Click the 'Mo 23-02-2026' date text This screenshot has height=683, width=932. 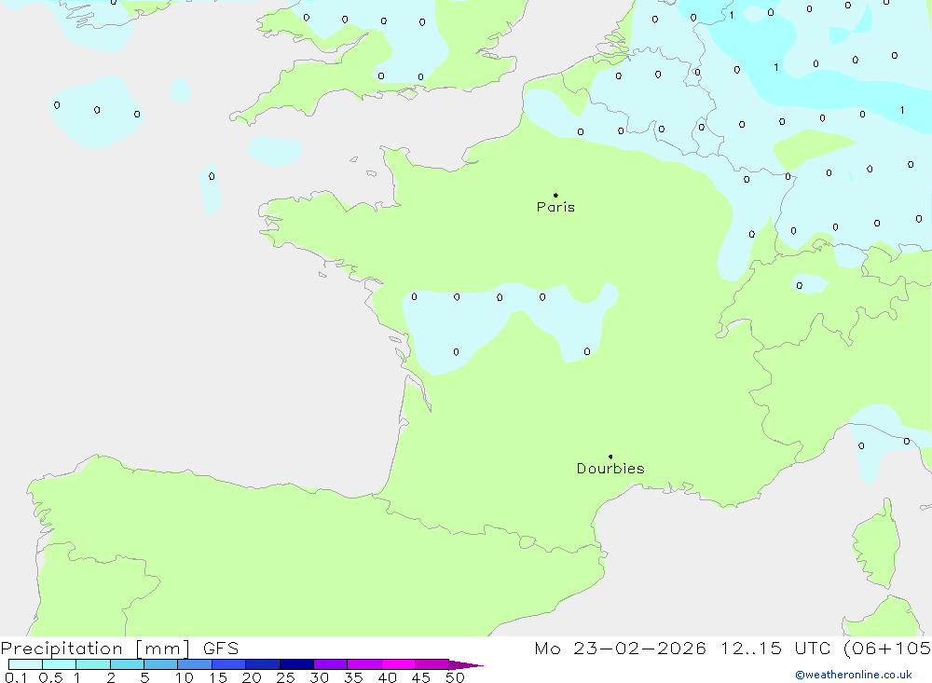coord(620,649)
